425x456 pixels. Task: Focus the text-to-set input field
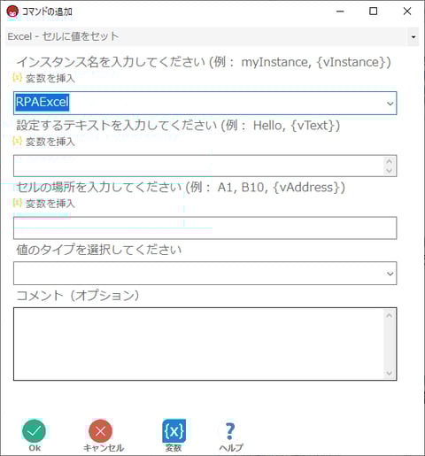pos(198,166)
